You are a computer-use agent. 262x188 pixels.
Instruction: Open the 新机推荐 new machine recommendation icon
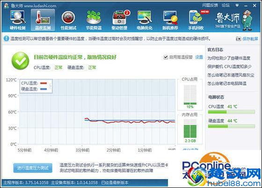pos(170,20)
